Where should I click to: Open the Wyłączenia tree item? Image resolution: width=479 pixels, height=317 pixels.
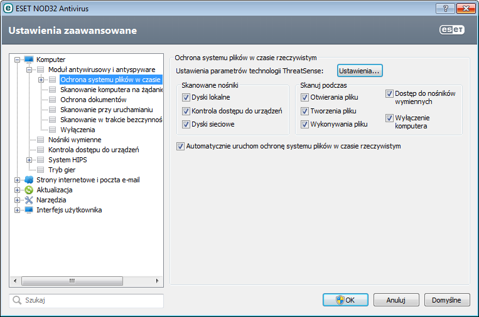(x=78, y=130)
